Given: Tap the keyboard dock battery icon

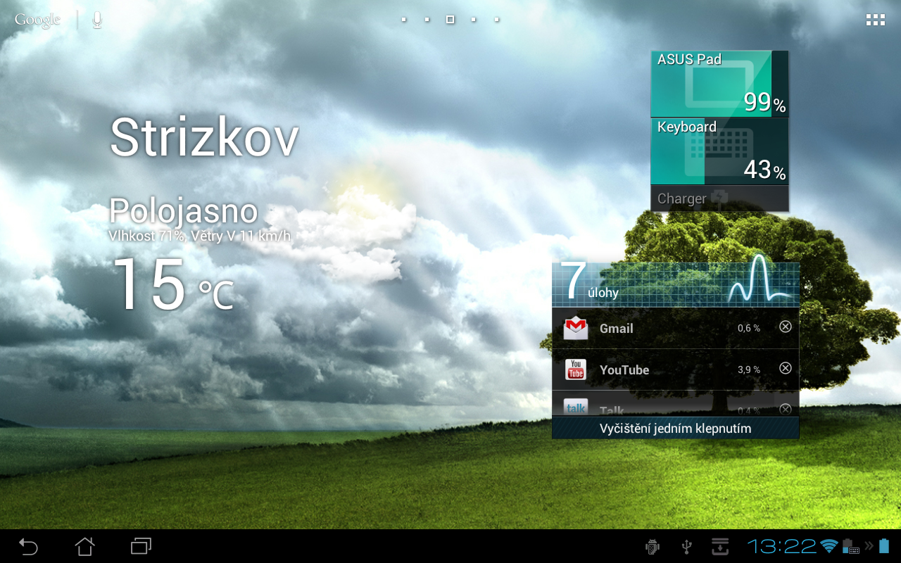Looking at the screenshot, I should pos(849,546).
